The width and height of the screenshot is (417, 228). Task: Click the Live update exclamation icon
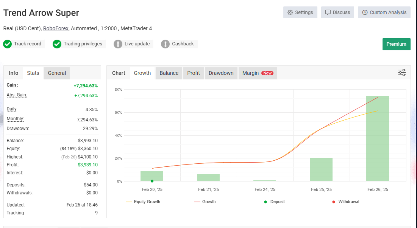[118, 44]
